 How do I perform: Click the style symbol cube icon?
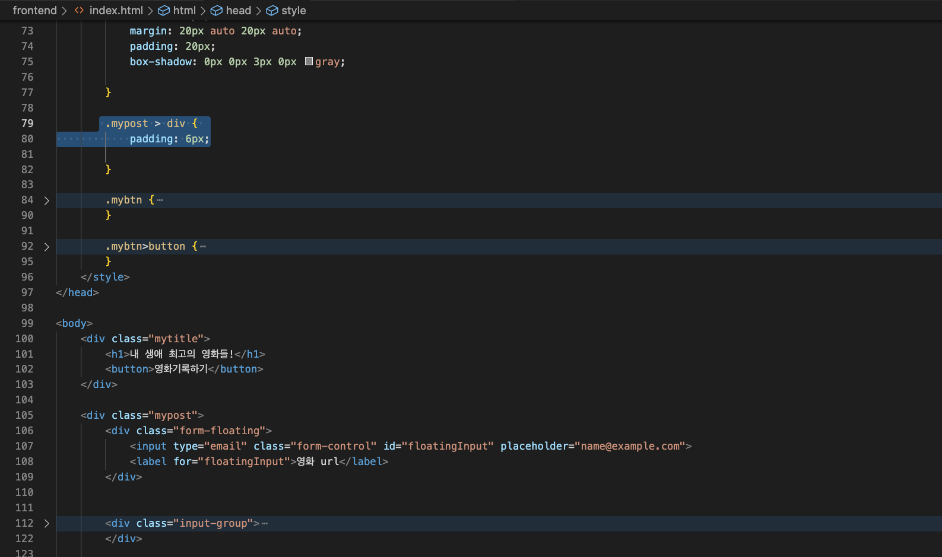pos(272,11)
